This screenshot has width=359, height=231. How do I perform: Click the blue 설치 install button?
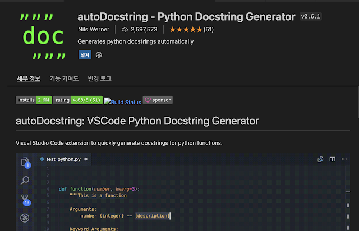tap(85, 55)
